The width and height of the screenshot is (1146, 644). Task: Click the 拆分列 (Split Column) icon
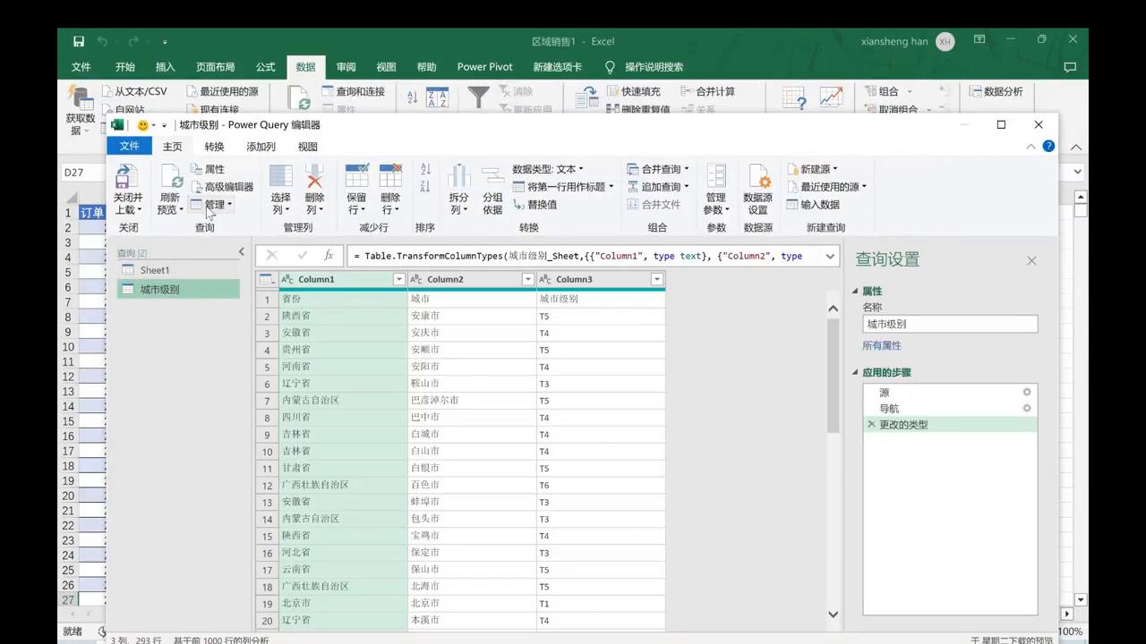pyautogui.click(x=458, y=188)
